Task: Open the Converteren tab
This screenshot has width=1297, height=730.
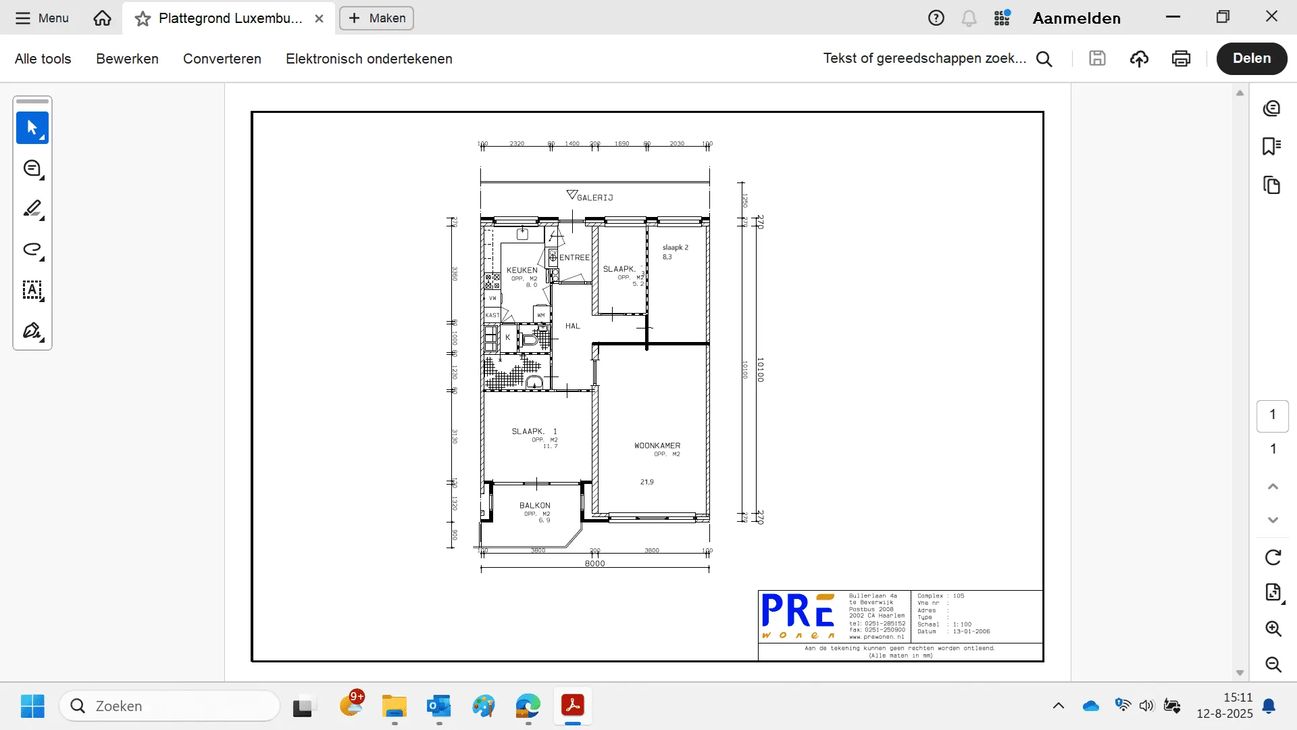Action: pyautogui.click(x=222, y=59)
